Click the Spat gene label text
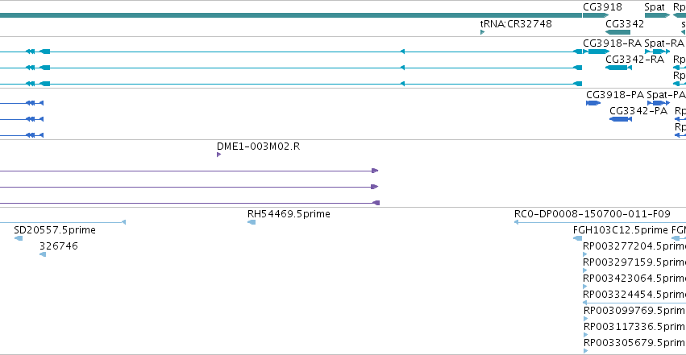The width and height of the screenshot is (686, 355). [655, 7]
